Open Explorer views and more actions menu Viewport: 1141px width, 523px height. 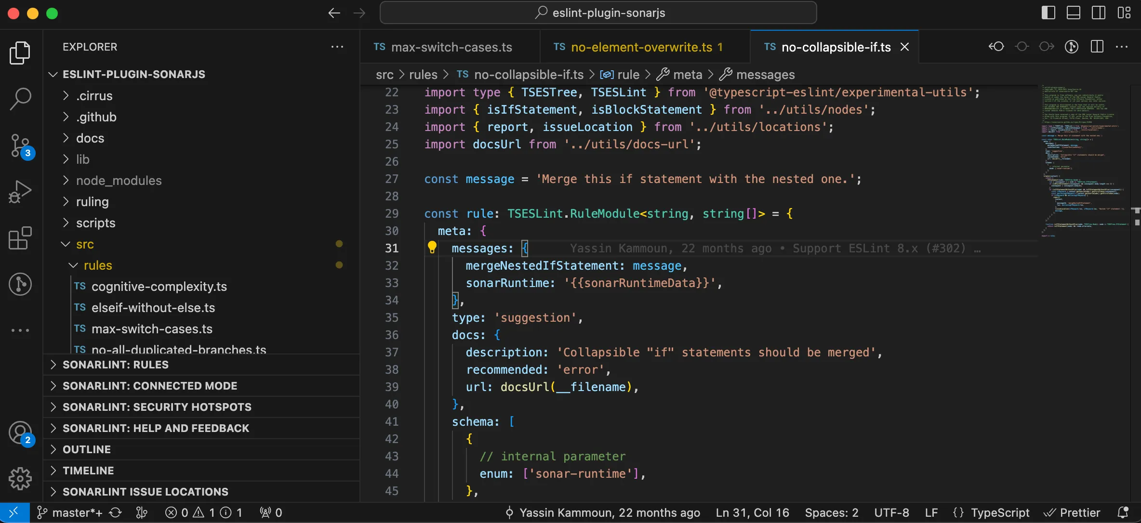tap(337, 47)
